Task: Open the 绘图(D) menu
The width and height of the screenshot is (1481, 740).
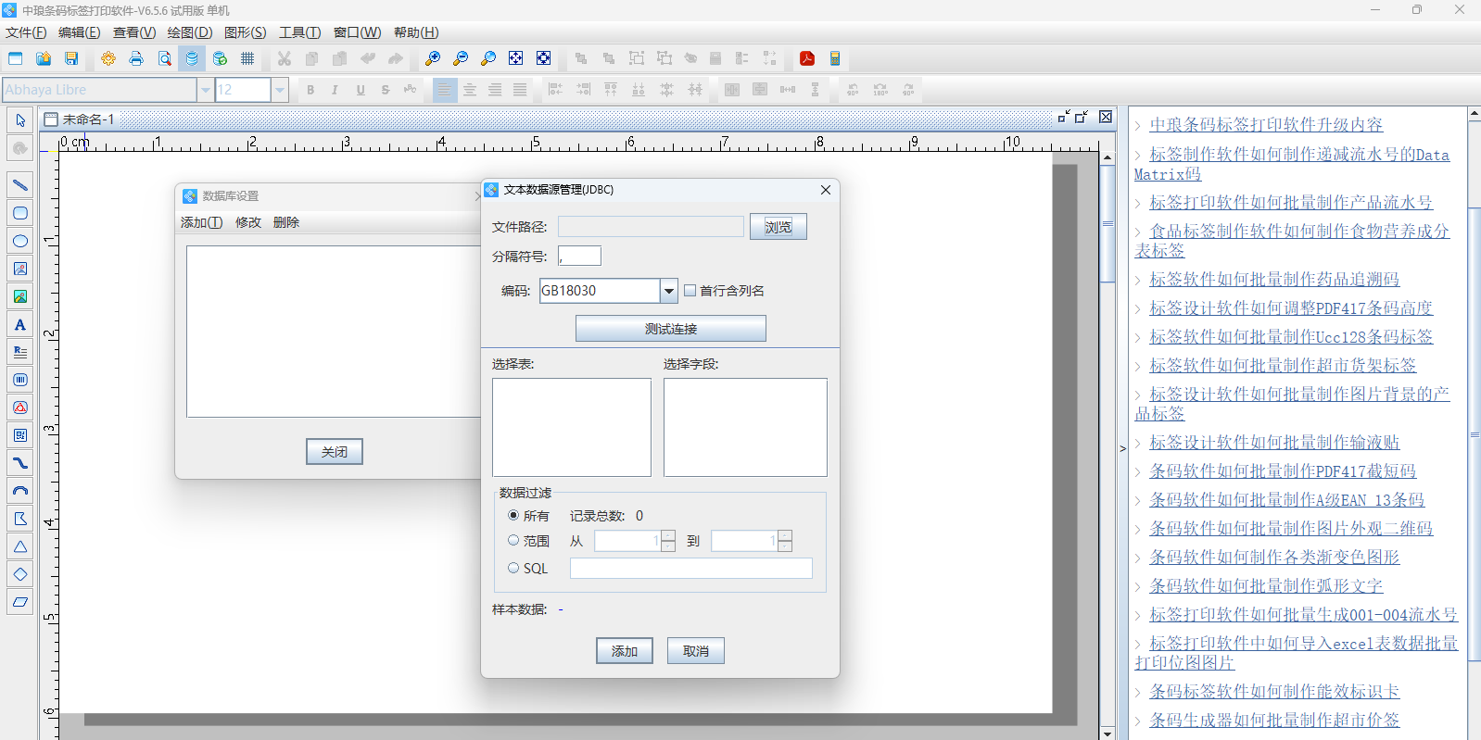Action: (x=189, y=32)
